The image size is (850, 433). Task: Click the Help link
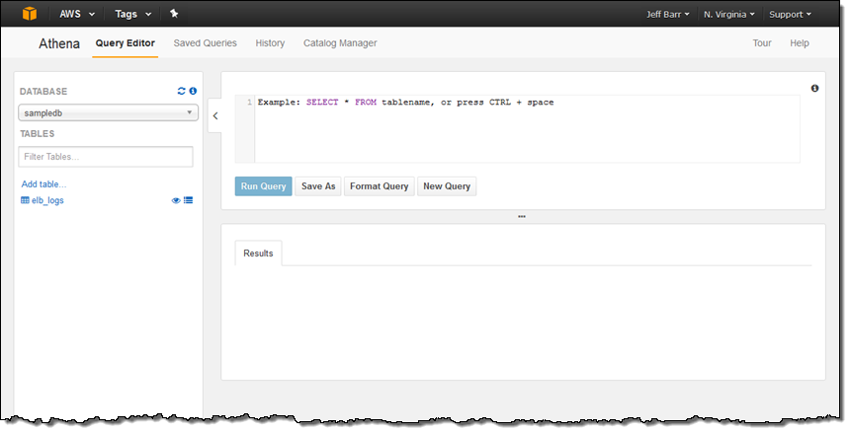[799, 43]
